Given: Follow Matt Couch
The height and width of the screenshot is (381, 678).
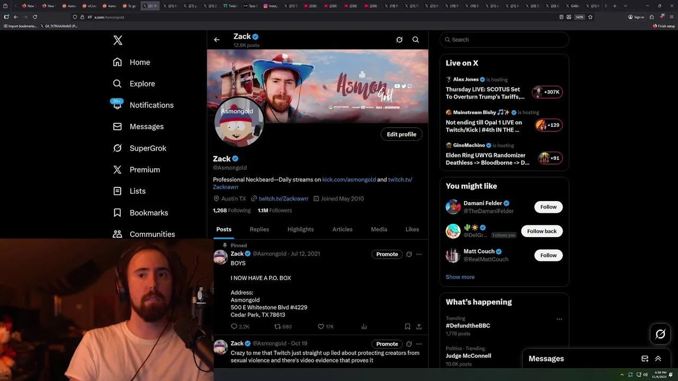Looking at the screenshot, I should click(x=548, y=255).
